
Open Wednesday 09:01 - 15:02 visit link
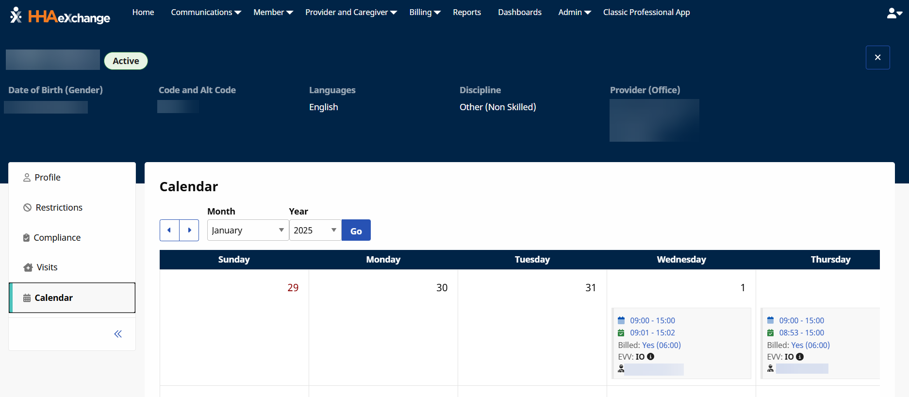[653, 332]
